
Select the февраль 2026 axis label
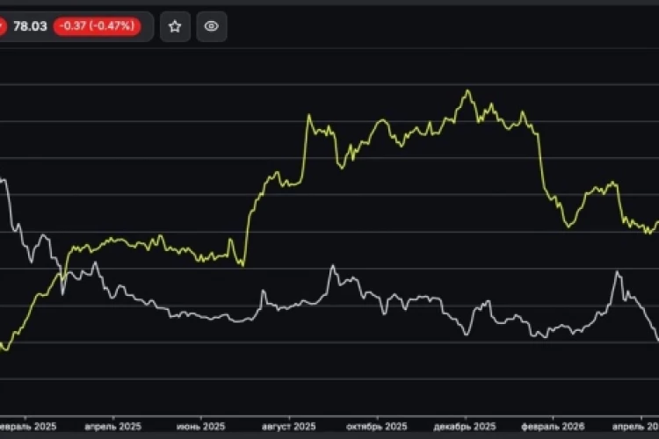[553, 427]
